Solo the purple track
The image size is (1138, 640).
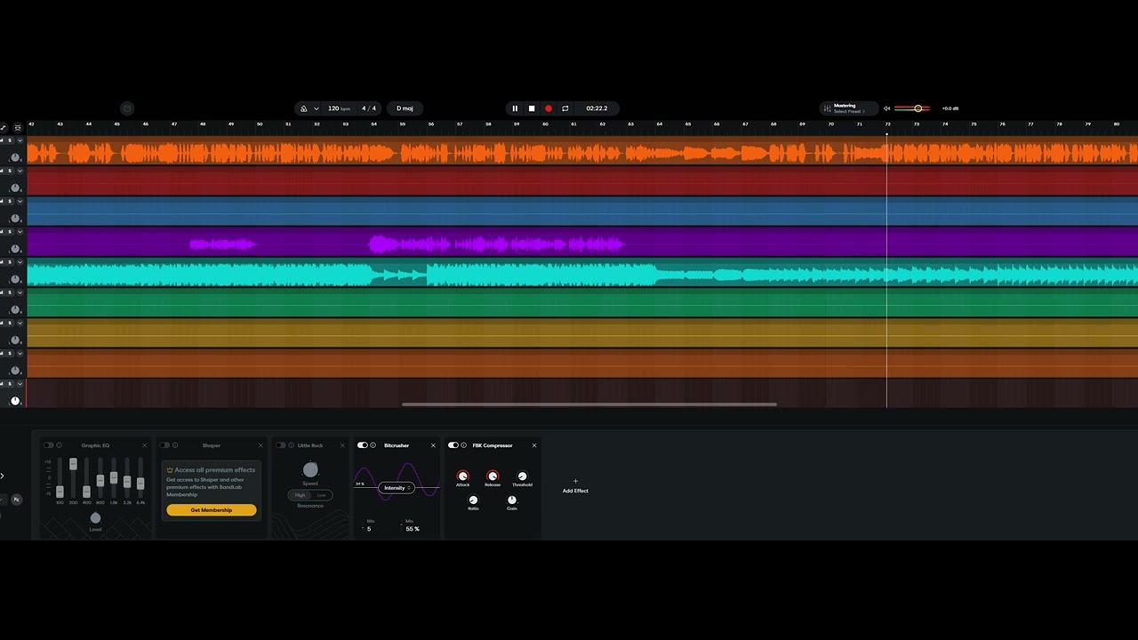coord(10,231)
